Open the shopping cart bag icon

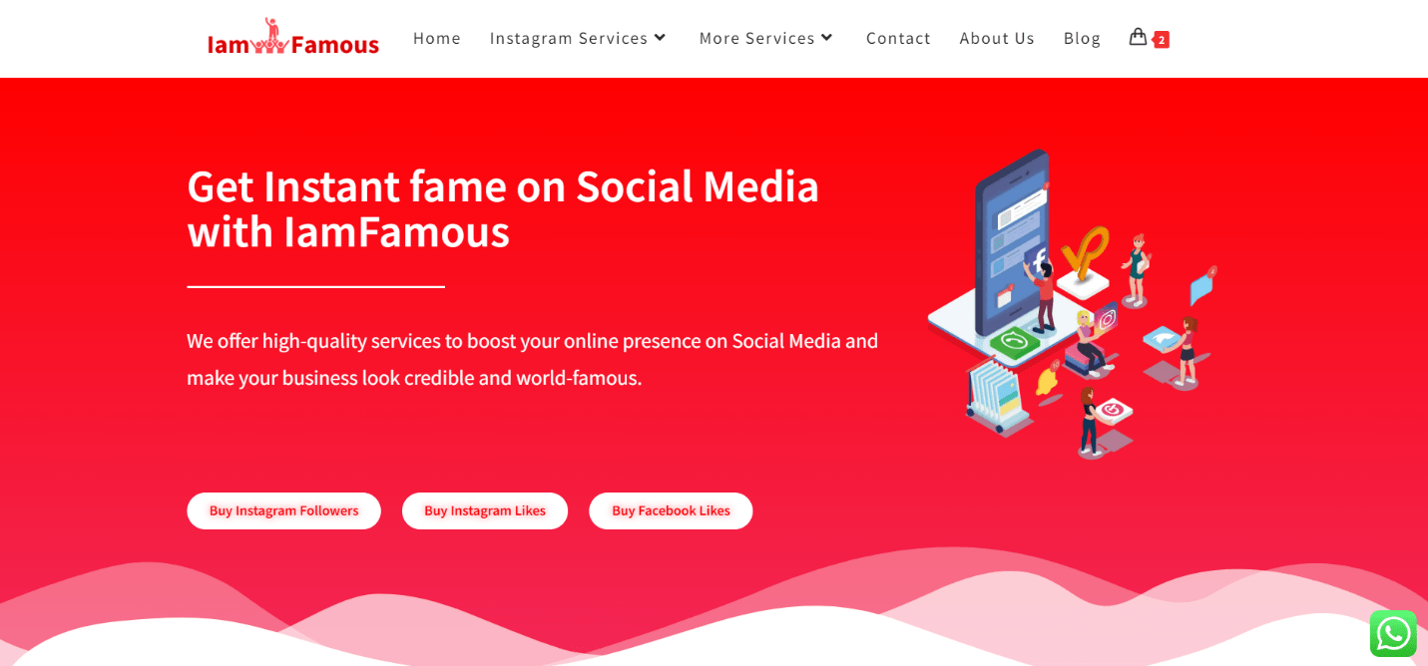(x=1138, y=37)
